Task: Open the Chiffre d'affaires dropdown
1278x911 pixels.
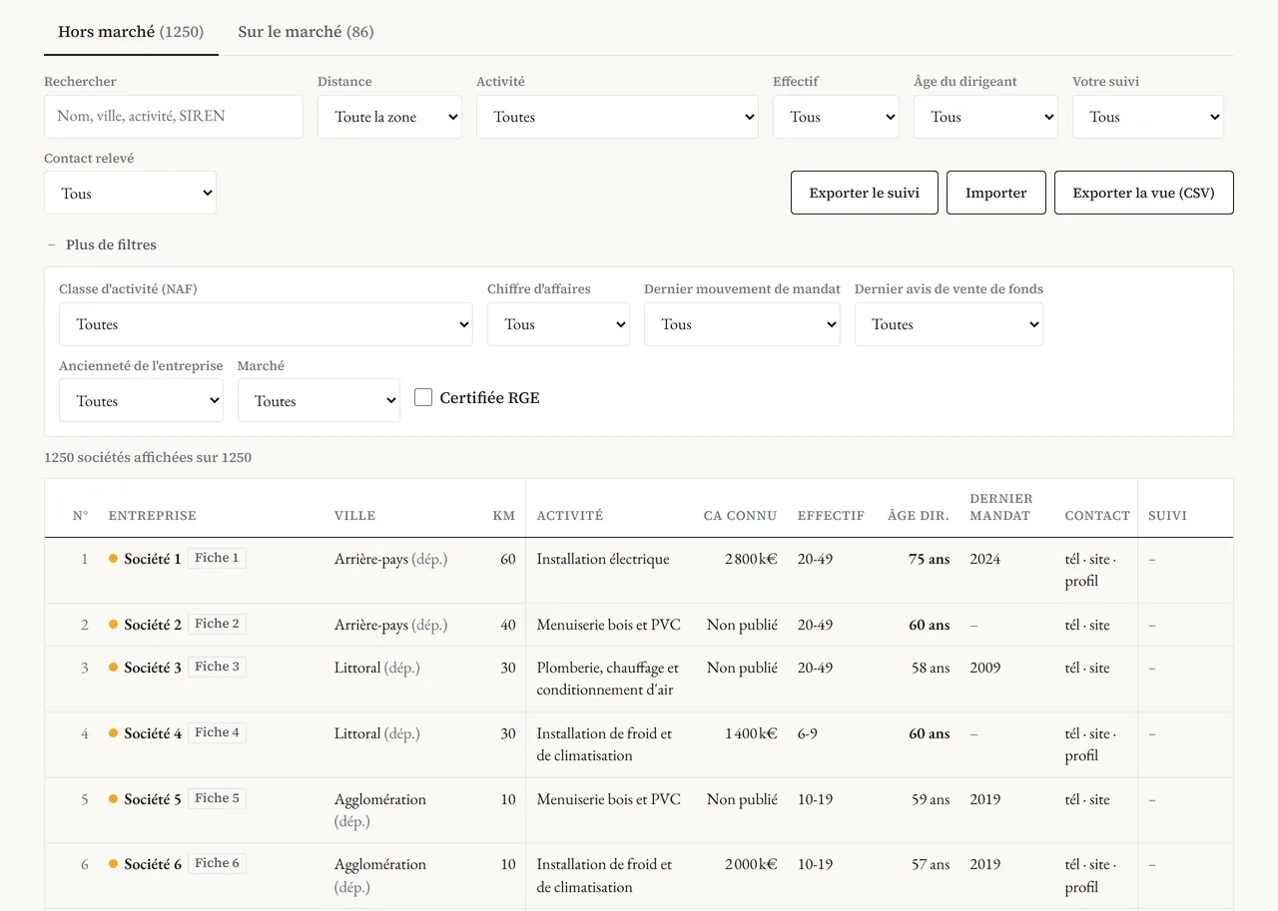Action: 558,324
